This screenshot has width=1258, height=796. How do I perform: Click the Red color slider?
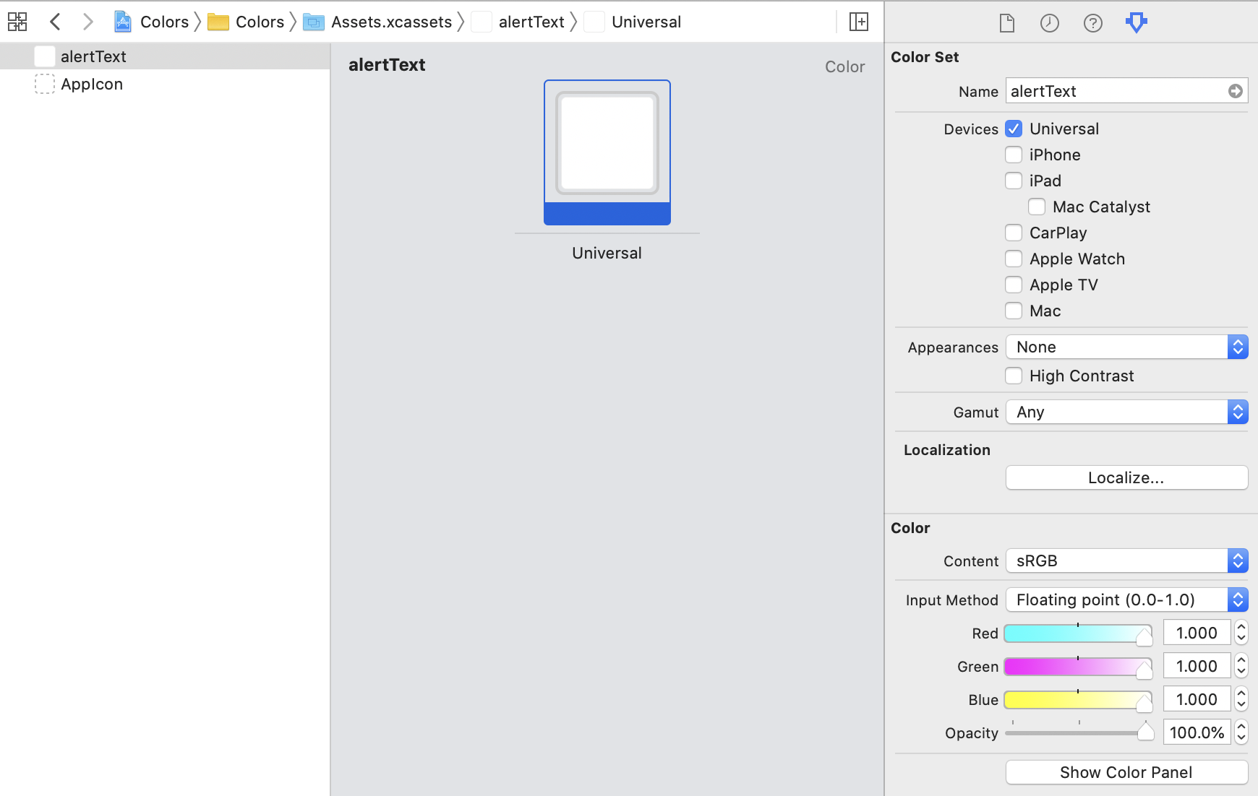pyautogui.click(x=1077, y=633)
